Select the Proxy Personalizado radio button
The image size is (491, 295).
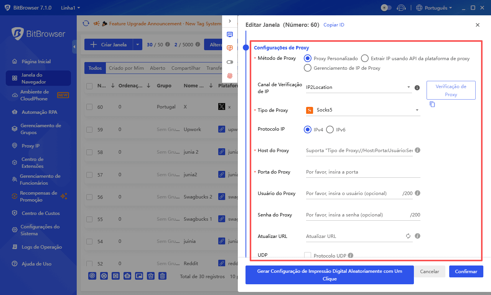[307, 58]
